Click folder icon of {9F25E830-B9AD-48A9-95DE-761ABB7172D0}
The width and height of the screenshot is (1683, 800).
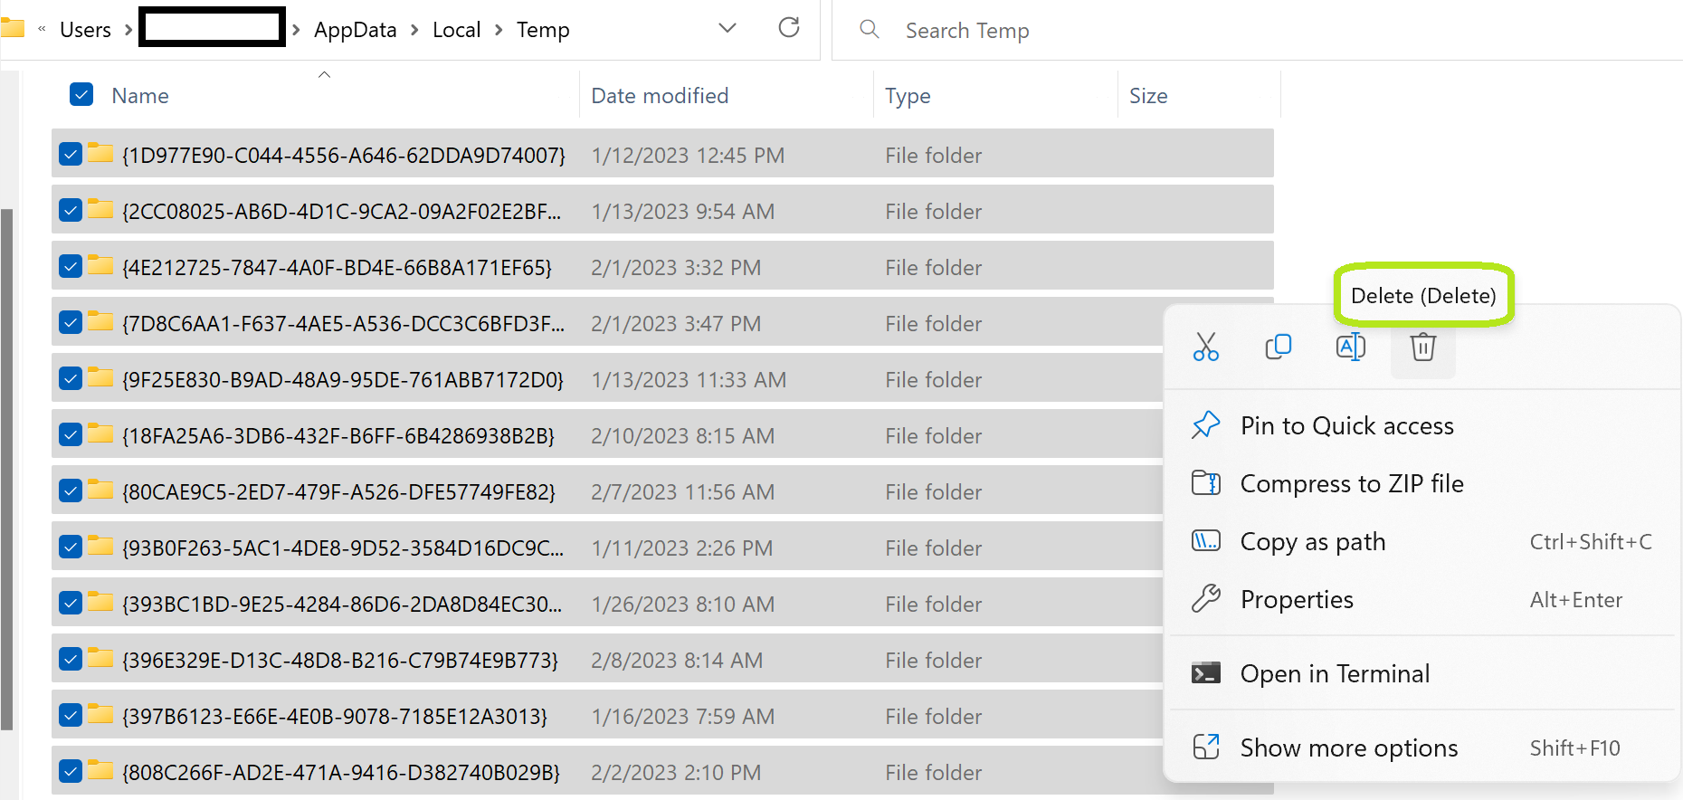100,377
